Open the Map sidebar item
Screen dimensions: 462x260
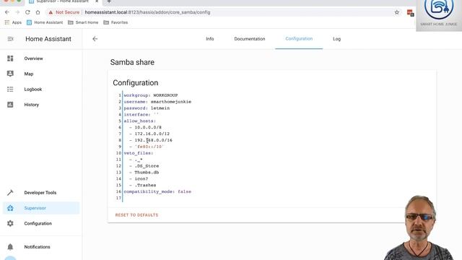click(x=41, y=74)
